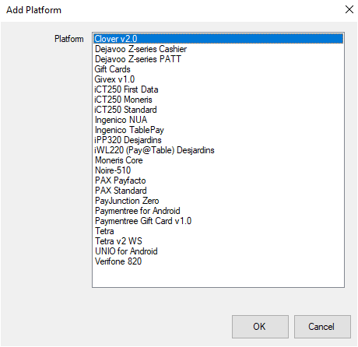Close the Add Platform dialog
The width and height of the screenshot is (358, 347).
pyautogui.click(x=349, y=9)
